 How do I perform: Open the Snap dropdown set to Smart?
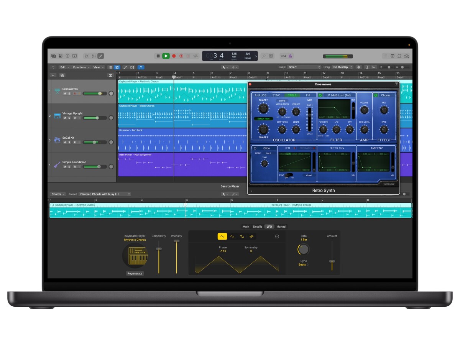[304, 67]
